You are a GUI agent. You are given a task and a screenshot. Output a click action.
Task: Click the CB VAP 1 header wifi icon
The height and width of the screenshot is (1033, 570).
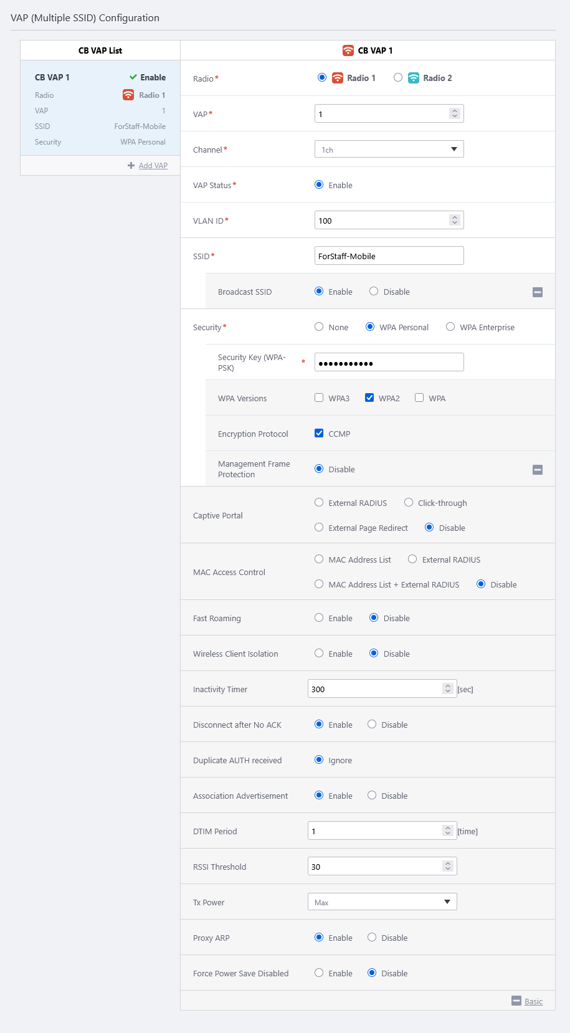tap(348, 50)
